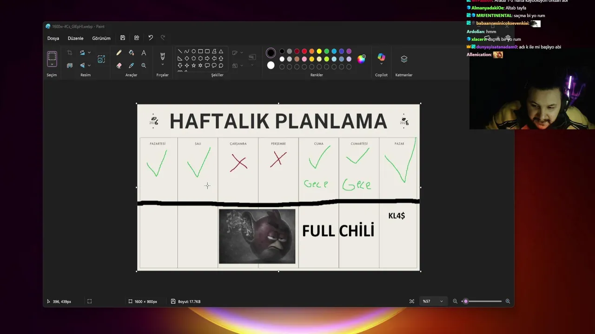Activate Color 1 black primary swatch
Image resolution: width=595 pixels, height=334 pixels.
271,53
